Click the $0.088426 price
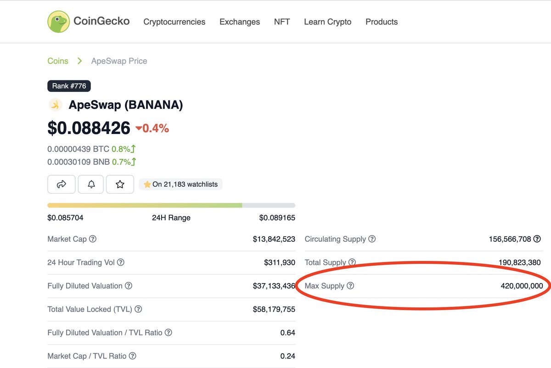551x368 pixels. (89, 128)
